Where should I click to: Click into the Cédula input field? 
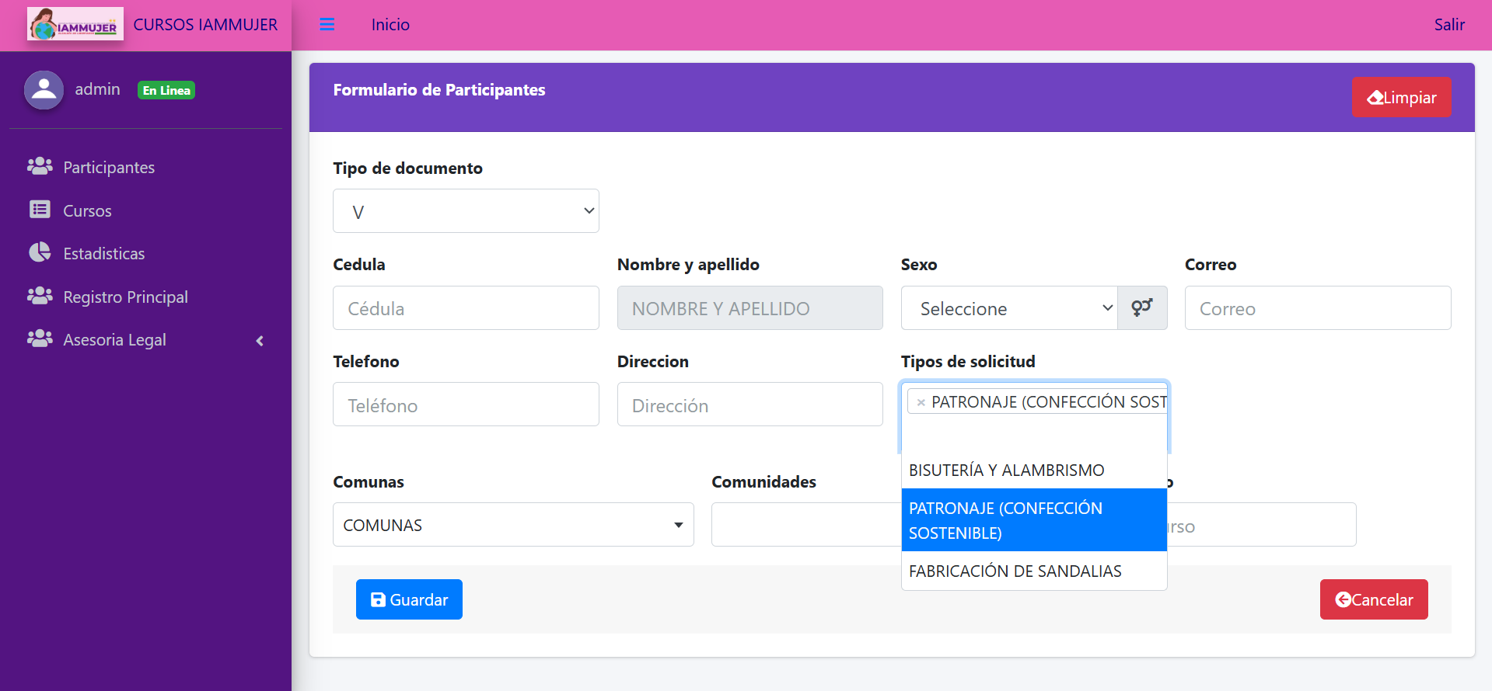point(466,308)
